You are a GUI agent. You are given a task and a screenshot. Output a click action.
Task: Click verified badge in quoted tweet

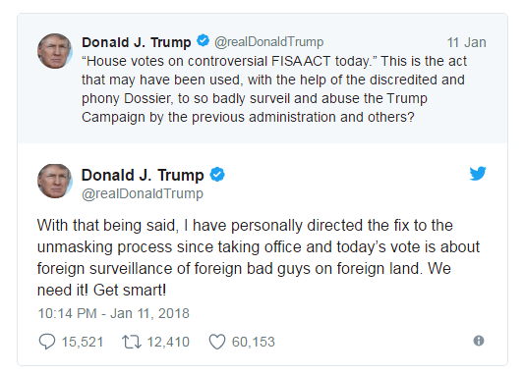click(203, 41)
